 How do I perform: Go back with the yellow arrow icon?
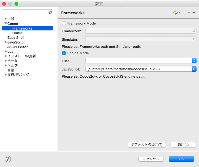pyautogui.click(x=176, y=13)
